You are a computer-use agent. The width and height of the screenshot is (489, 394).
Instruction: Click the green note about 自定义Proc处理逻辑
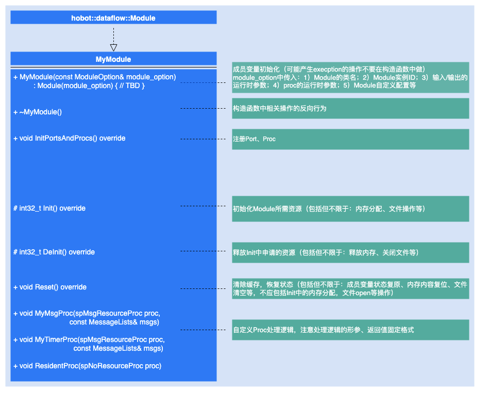pyautogui.click(x=350, y=330)
